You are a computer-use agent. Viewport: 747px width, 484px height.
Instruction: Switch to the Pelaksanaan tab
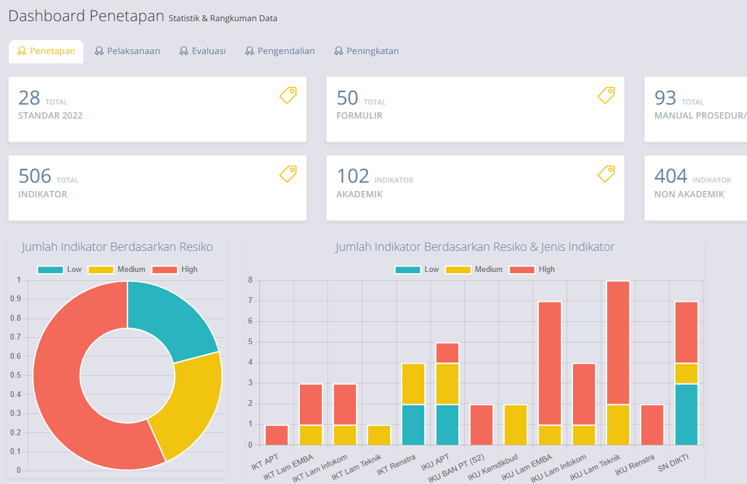click(128, 51)
